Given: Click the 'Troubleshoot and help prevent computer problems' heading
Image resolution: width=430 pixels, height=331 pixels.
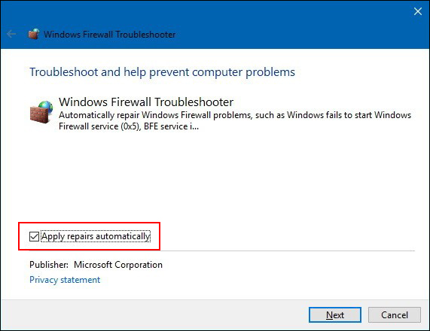Looking at the screenshot, I should [162, 72].
